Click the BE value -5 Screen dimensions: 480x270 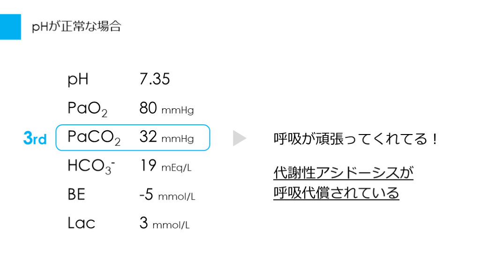[147, 195]
